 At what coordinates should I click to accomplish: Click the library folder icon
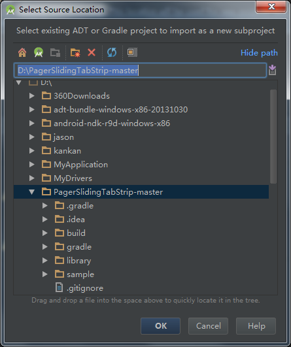coord(60,260)
